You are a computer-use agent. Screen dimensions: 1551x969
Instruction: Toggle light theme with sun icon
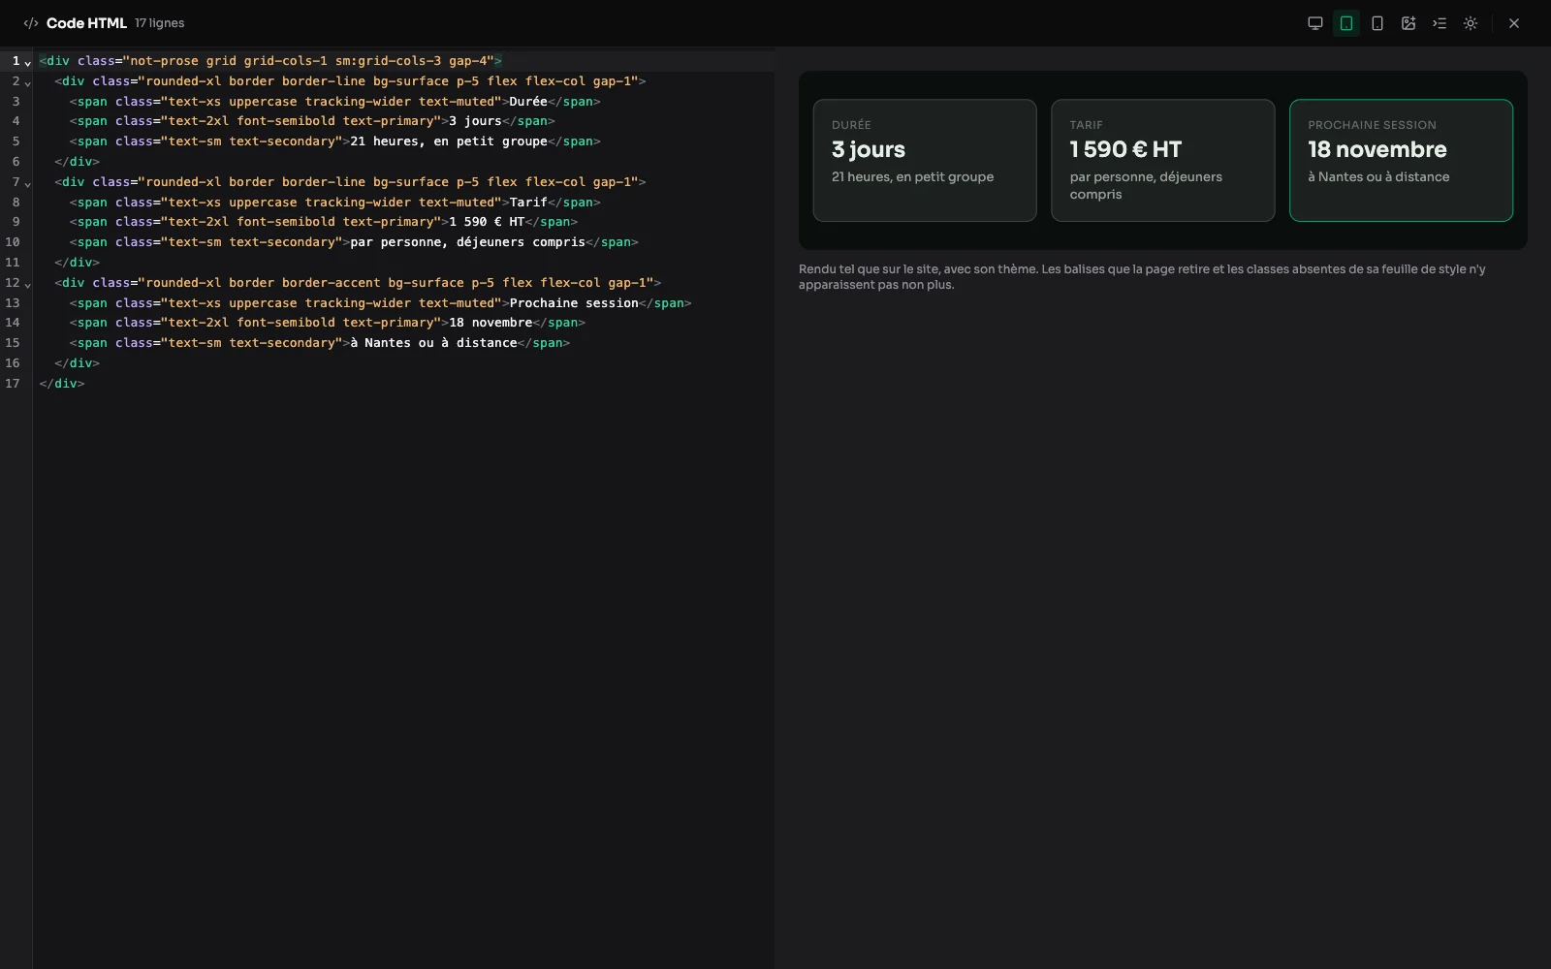(1471, 23)
